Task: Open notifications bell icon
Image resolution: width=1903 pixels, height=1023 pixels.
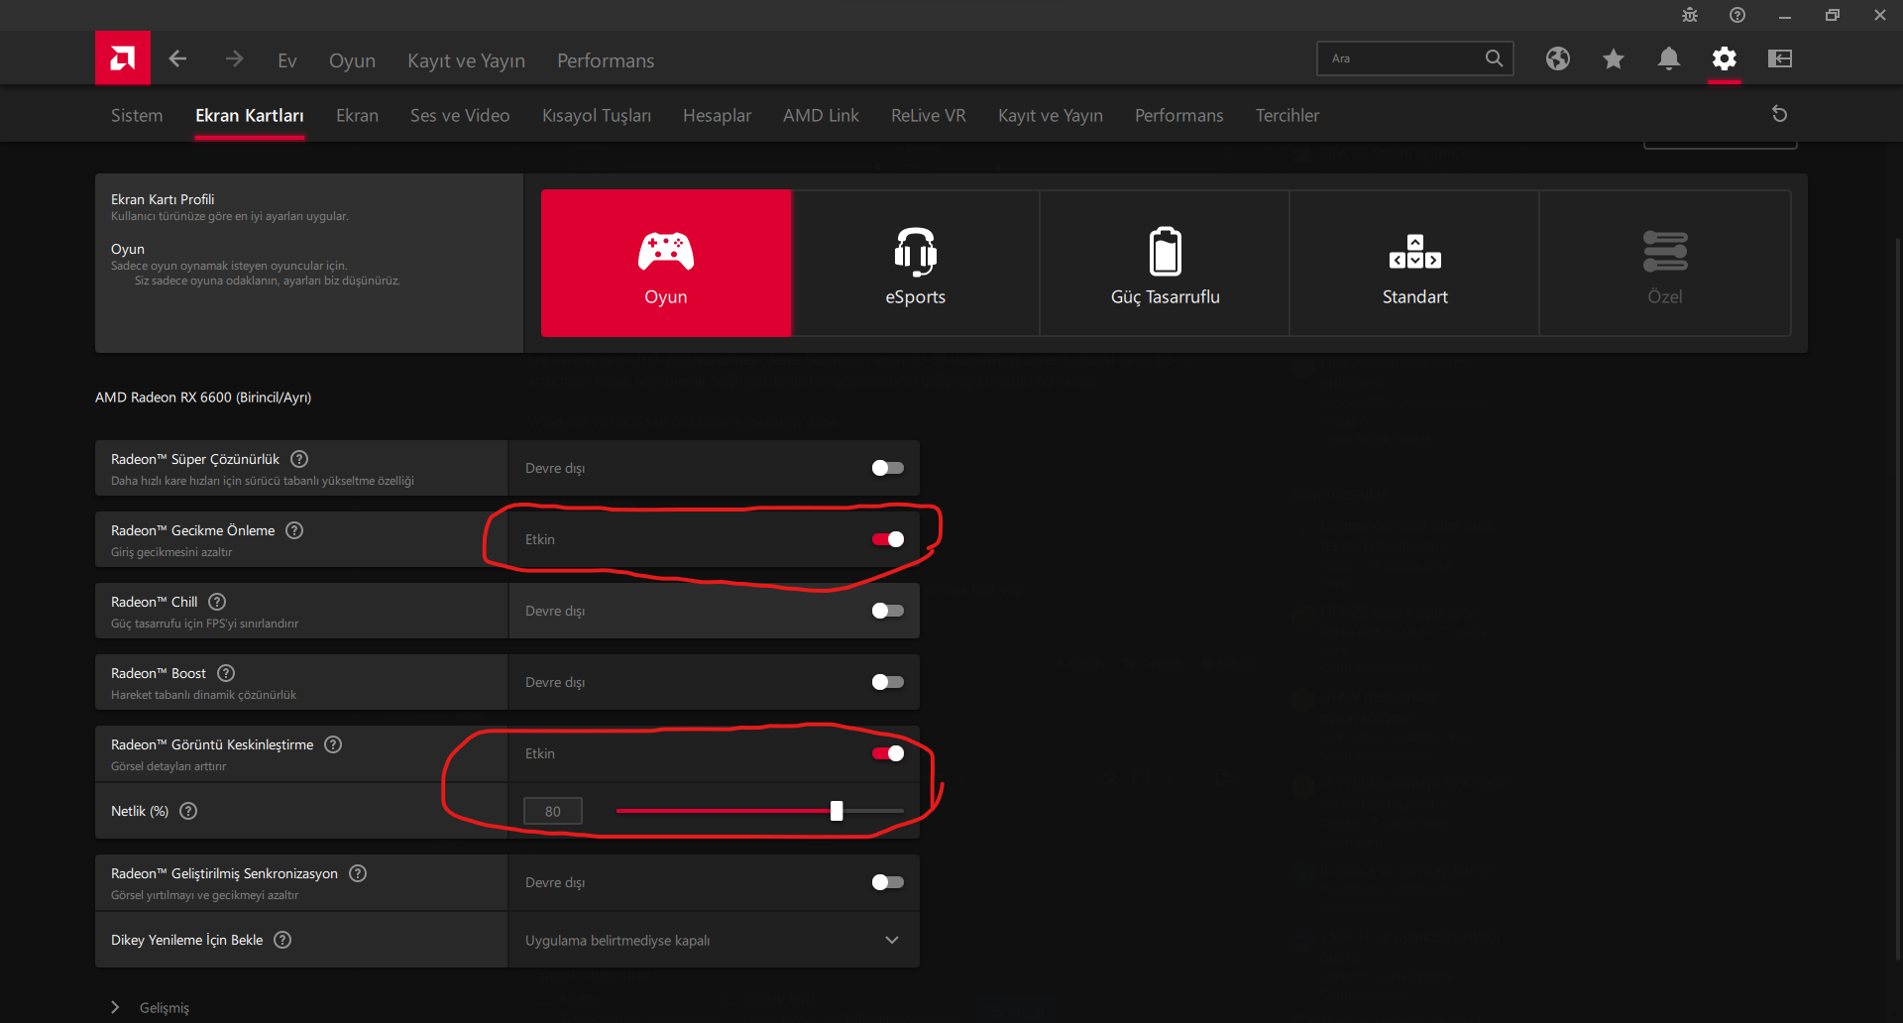Action: click(x=1669, y=58)
